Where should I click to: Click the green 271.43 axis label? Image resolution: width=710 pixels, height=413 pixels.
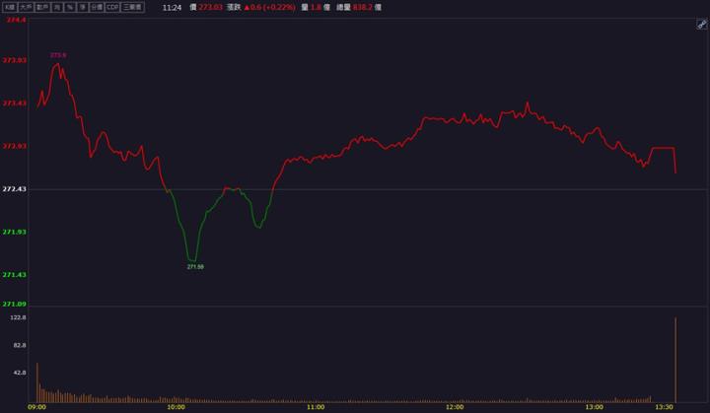(x=15, y=275)
